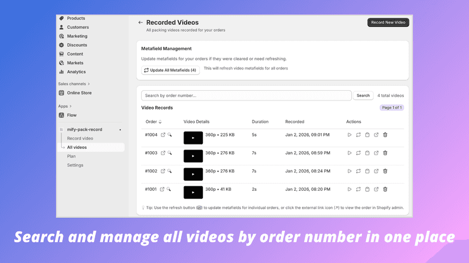Play the video thumbnail for order #1001
469x263 pixels.
pos(193,192)
